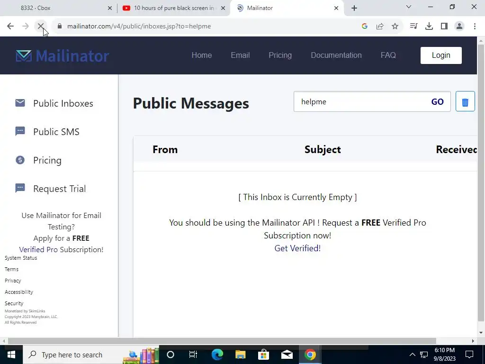Open Task View on the taskbar
Screen dimensions: 485x364
click(x=193, y=355)
